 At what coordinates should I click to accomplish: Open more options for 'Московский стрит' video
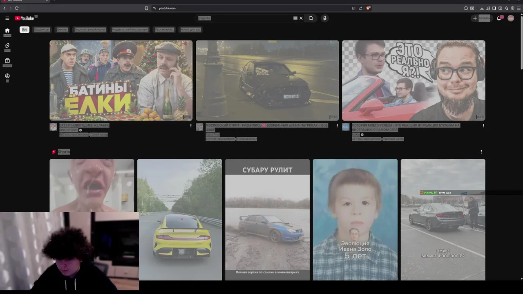pos(337,126)
